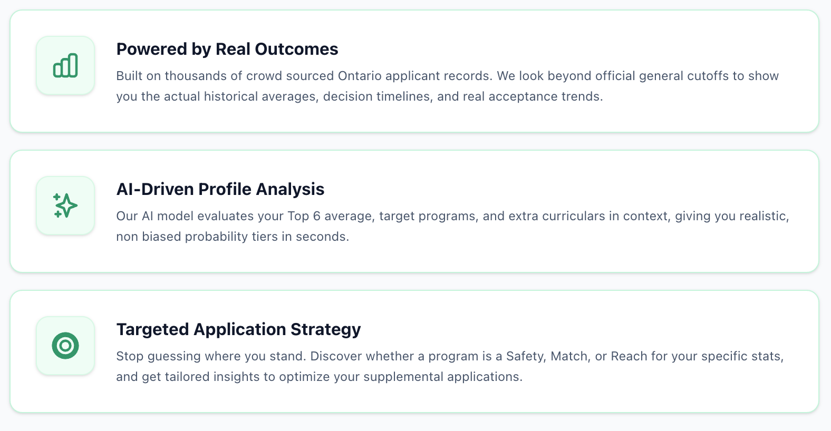Select the Powered by Real Outcomes heading

tap(227, 49)
